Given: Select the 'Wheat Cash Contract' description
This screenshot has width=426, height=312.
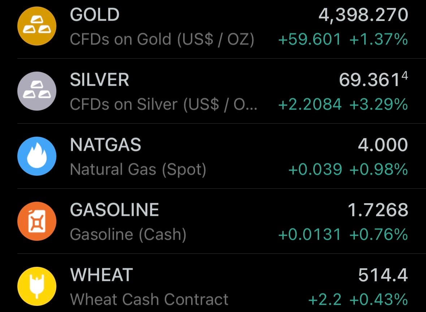Looking at the screenshot, I should (149, 300).
